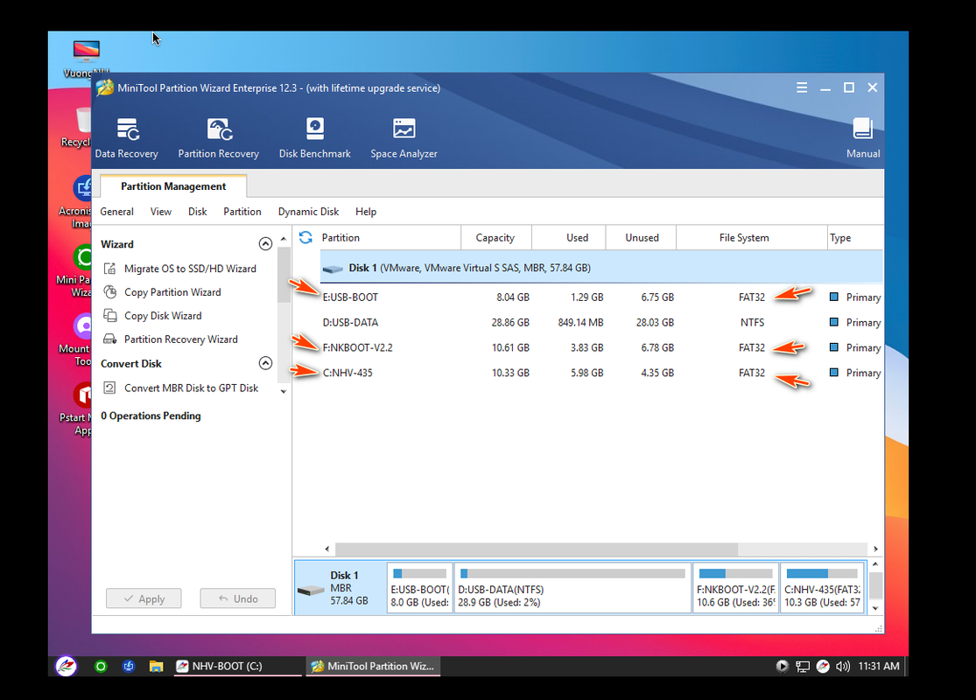This screenshot has width=976, height=700.
Task: Launch Partition Recovery from the toolbar
Action: [219, 137]
